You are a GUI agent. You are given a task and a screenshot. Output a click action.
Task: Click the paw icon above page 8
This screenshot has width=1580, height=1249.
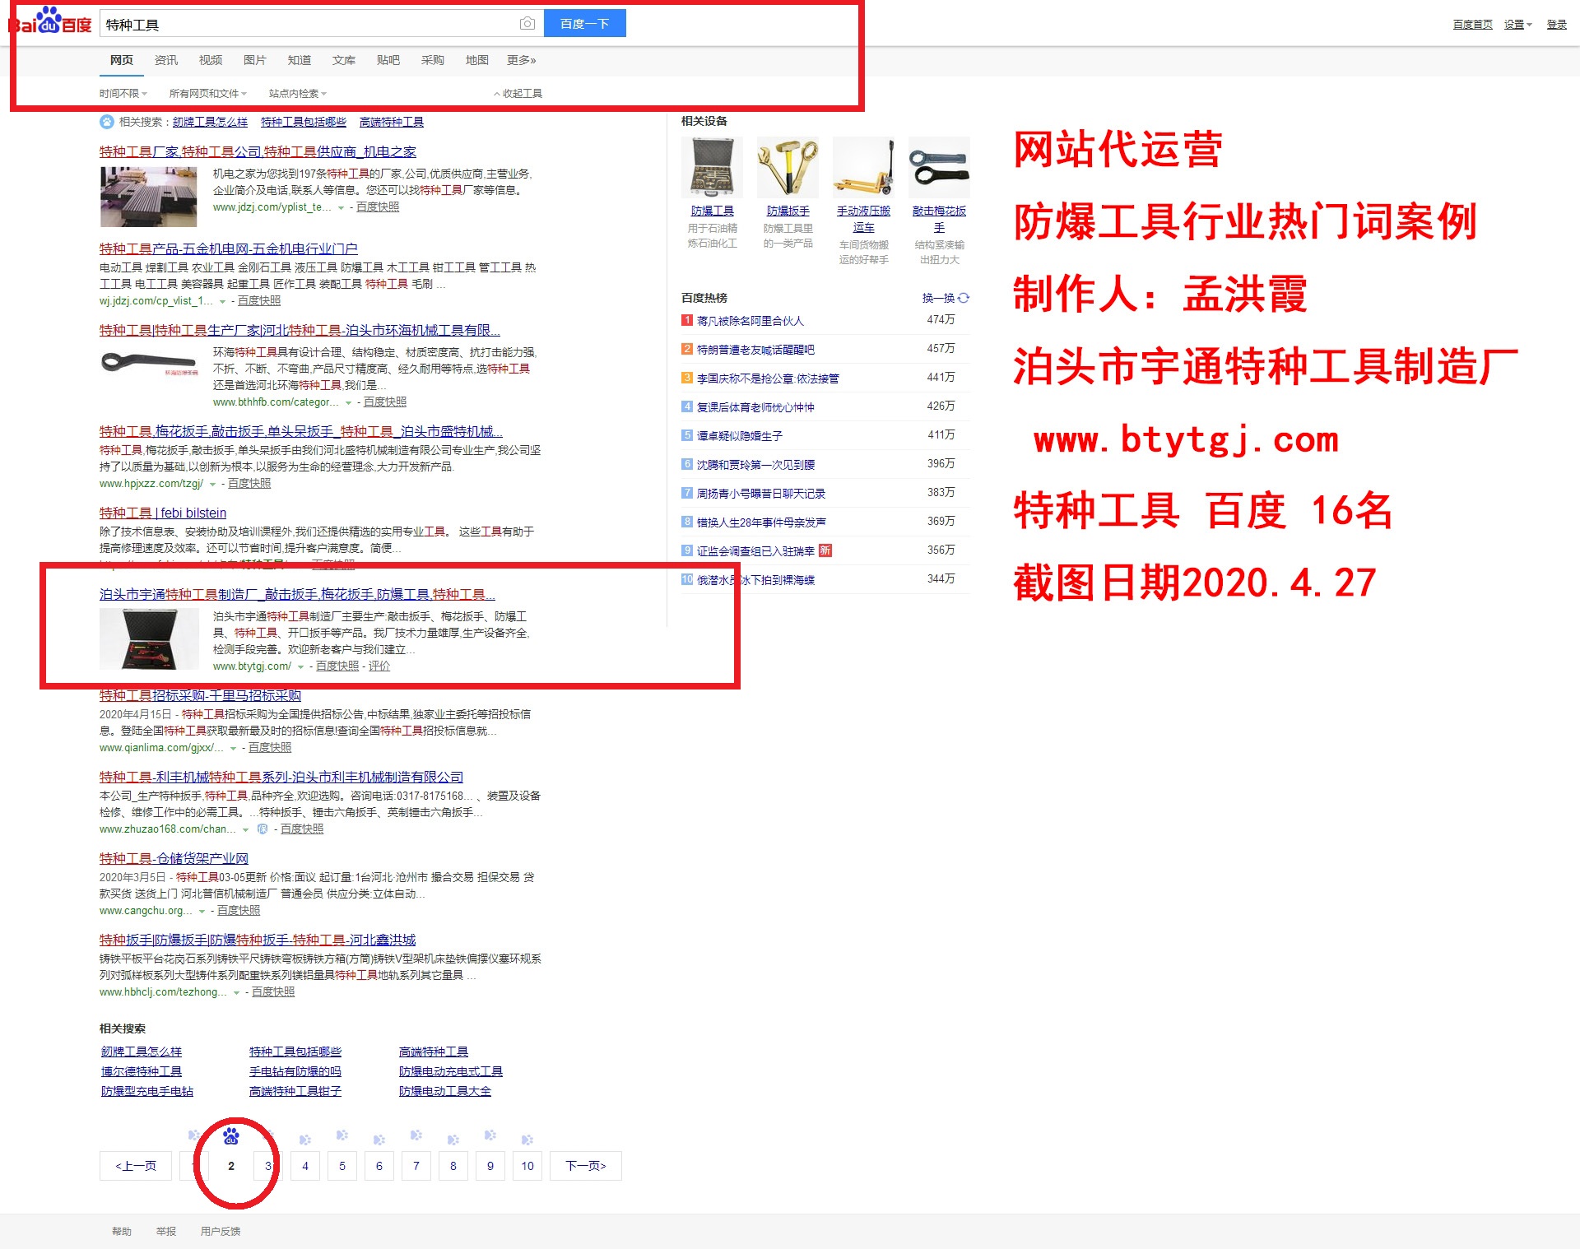point(453,1140)
